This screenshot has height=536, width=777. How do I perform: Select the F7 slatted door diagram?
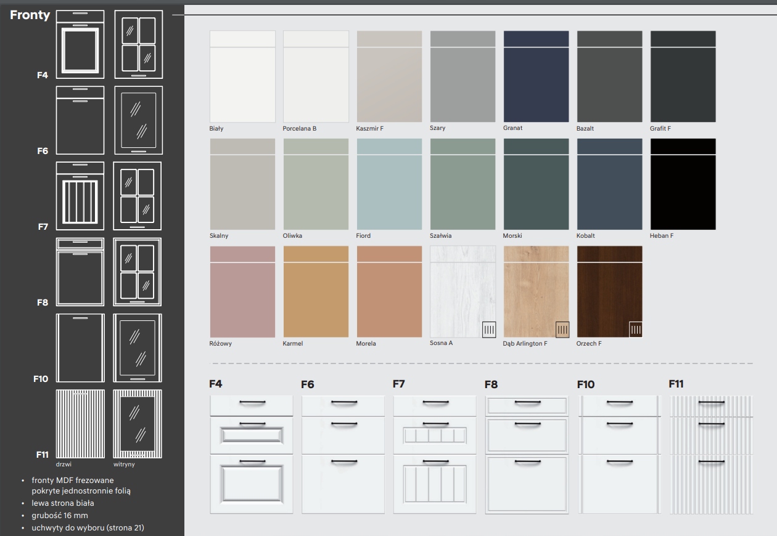click(x=80, y=196)
